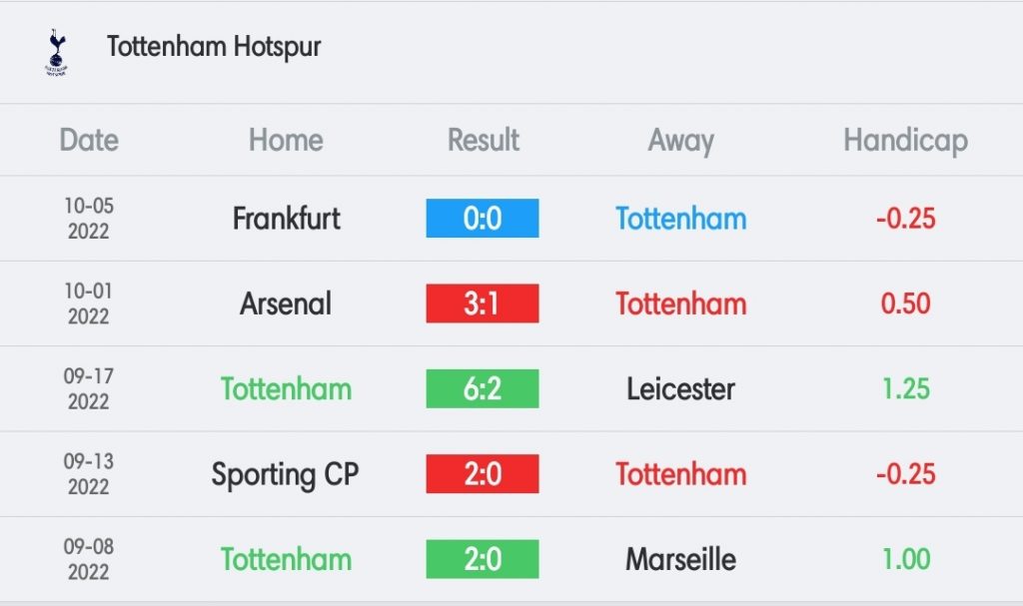Select the Result column header
This screenshot has height=606, width=1023.
[x=483, y=140]
